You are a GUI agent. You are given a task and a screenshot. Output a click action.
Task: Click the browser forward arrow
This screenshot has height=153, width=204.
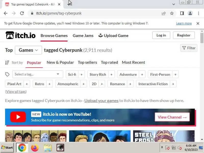pos(14,13)
